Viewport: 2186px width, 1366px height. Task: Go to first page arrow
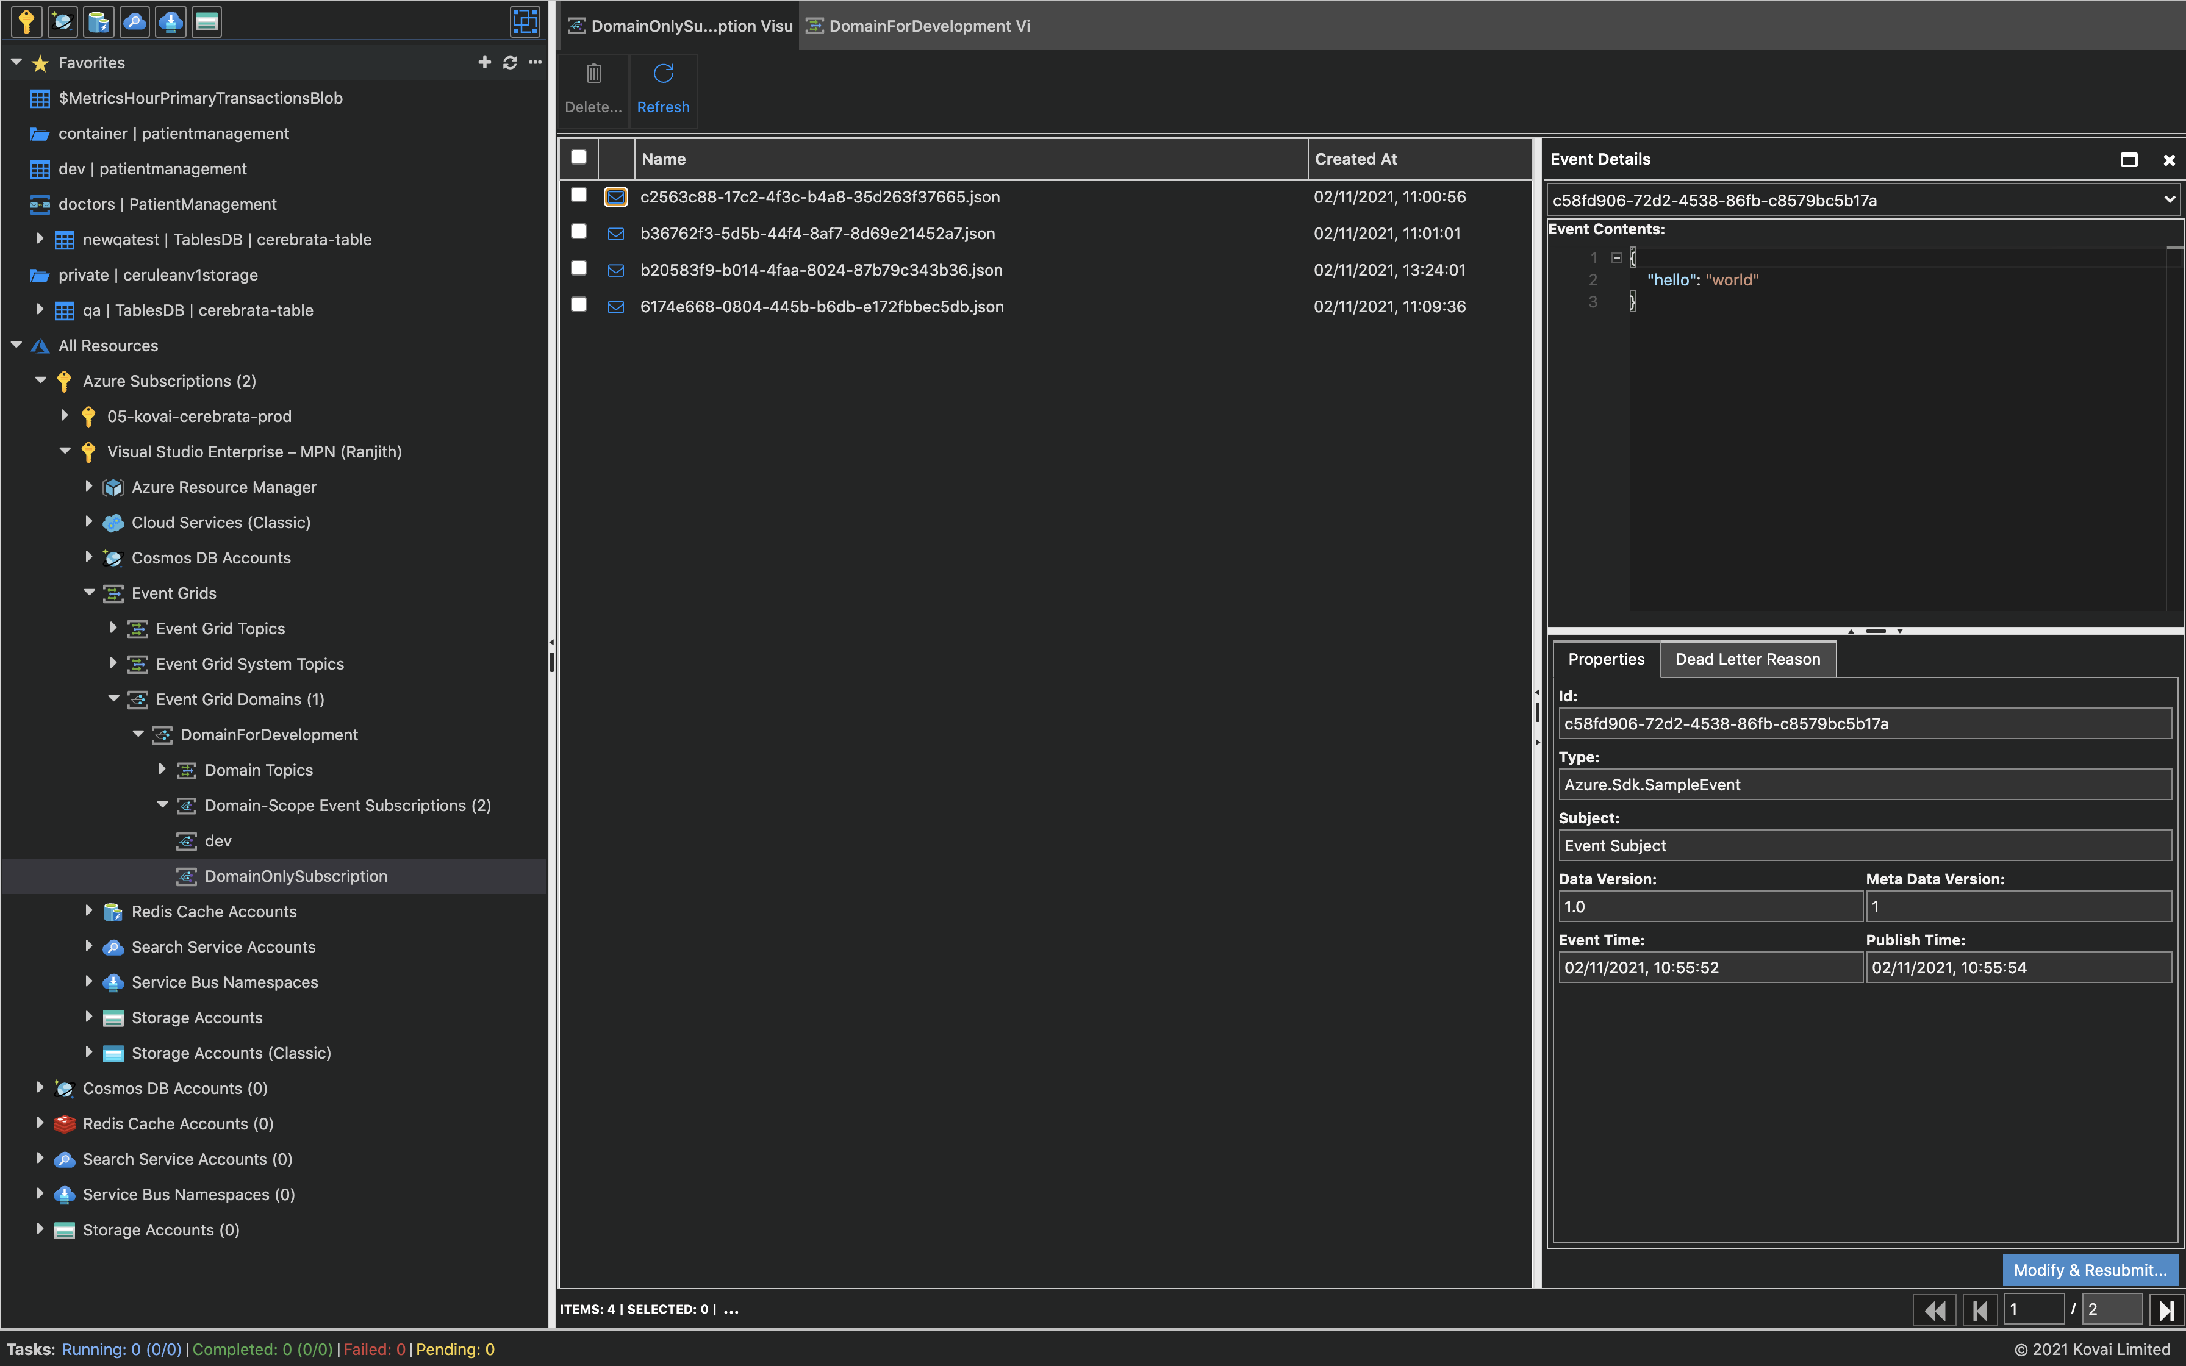[x=1980, y=1310]
